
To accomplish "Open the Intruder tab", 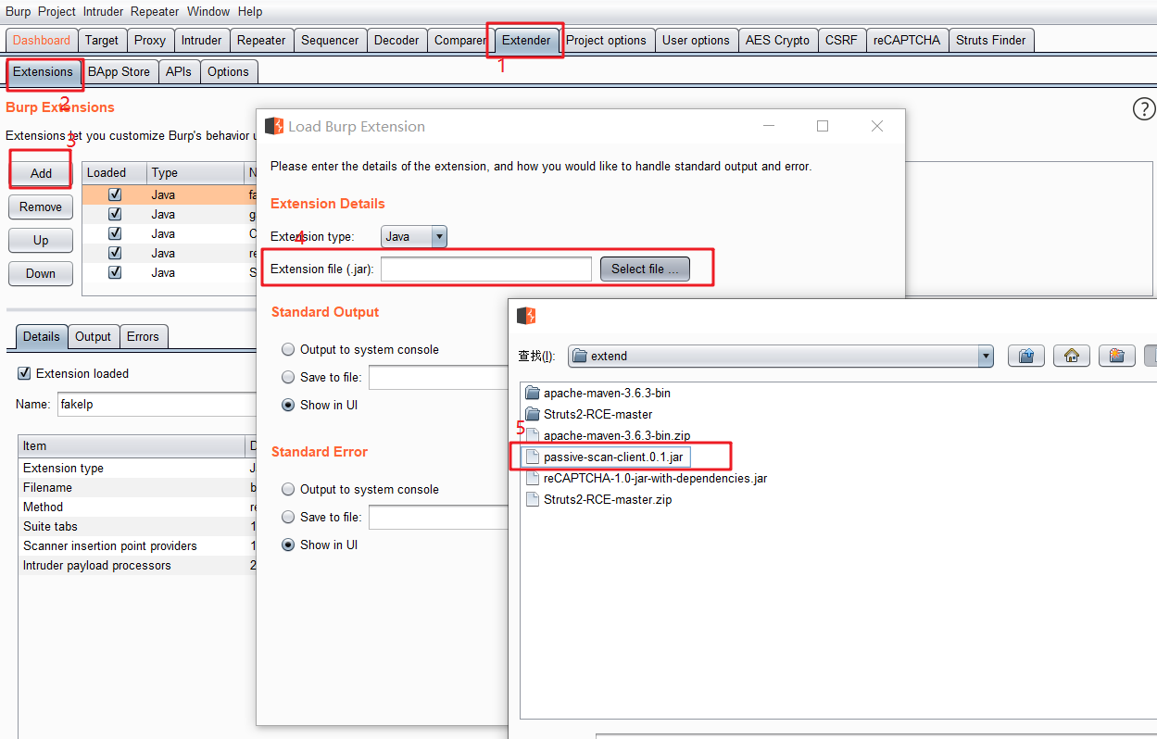I will pos(202,40).
